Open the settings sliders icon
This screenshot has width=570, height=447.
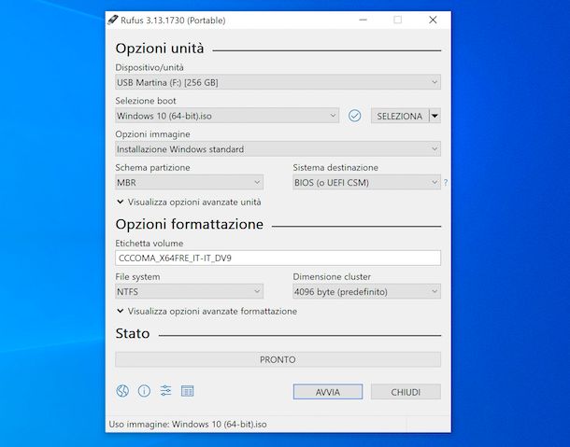tap(165, 391)
